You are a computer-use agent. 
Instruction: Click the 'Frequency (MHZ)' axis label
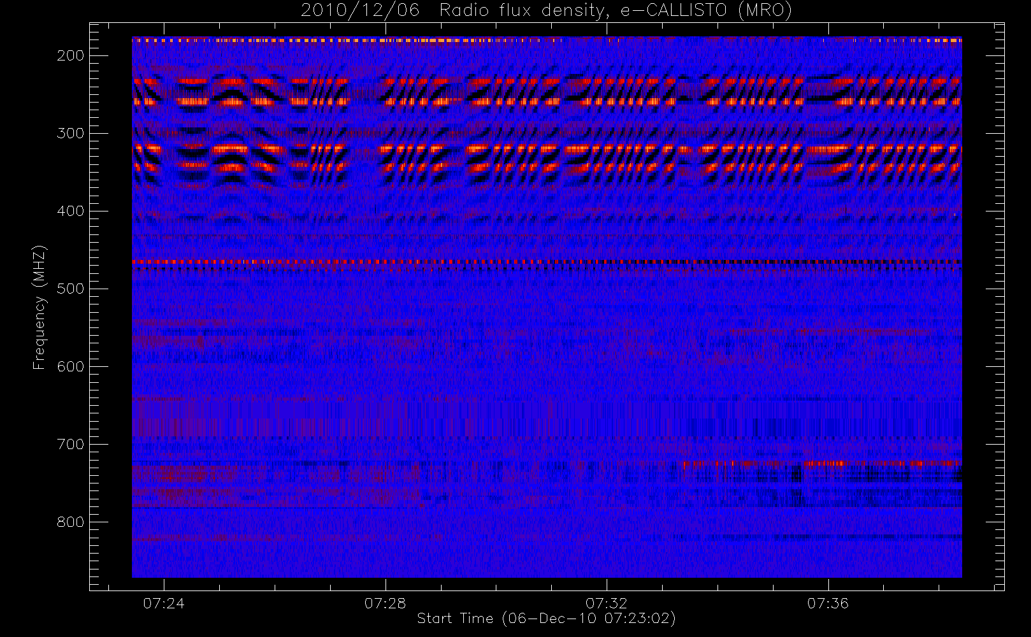point(40,307)
